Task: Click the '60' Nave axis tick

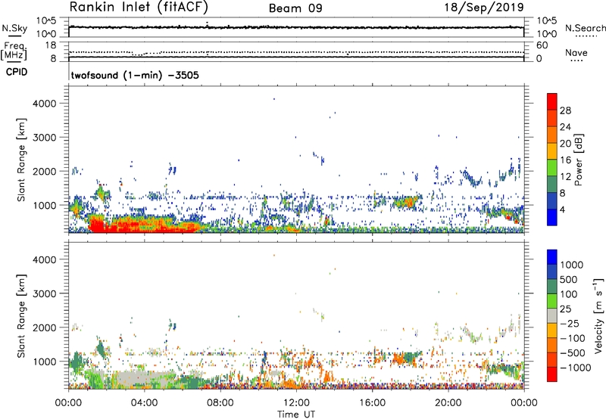Action: (542, 45)
